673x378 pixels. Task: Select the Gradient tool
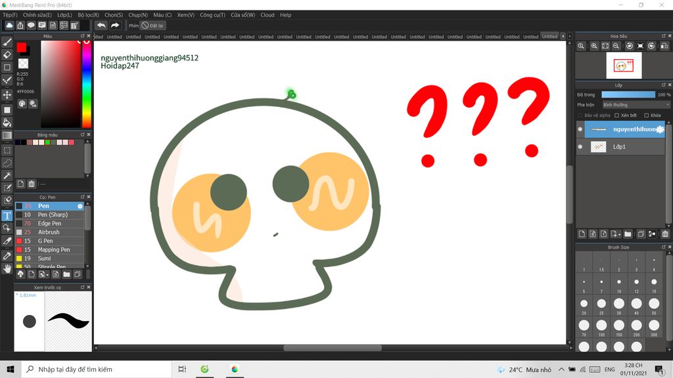pos(7,135)
